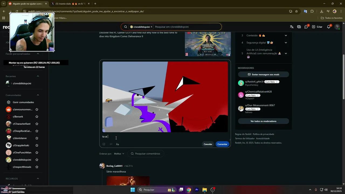Viewport: 345px width, 194px height.
Task: Open r/OnePunchMan community
Action: coord(22,153)
